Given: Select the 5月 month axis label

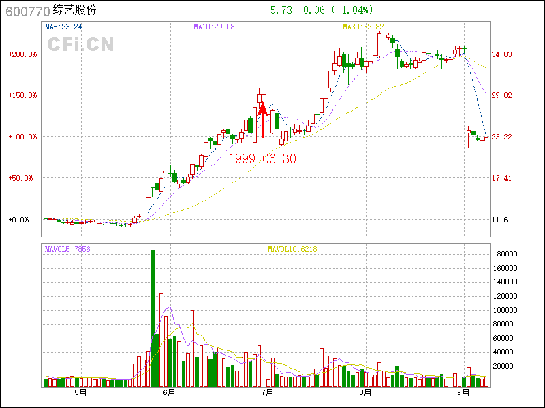Looking at the screenshot, I should pos(80,393).
